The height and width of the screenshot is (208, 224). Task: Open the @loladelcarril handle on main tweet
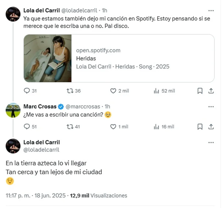click(41, 150)
